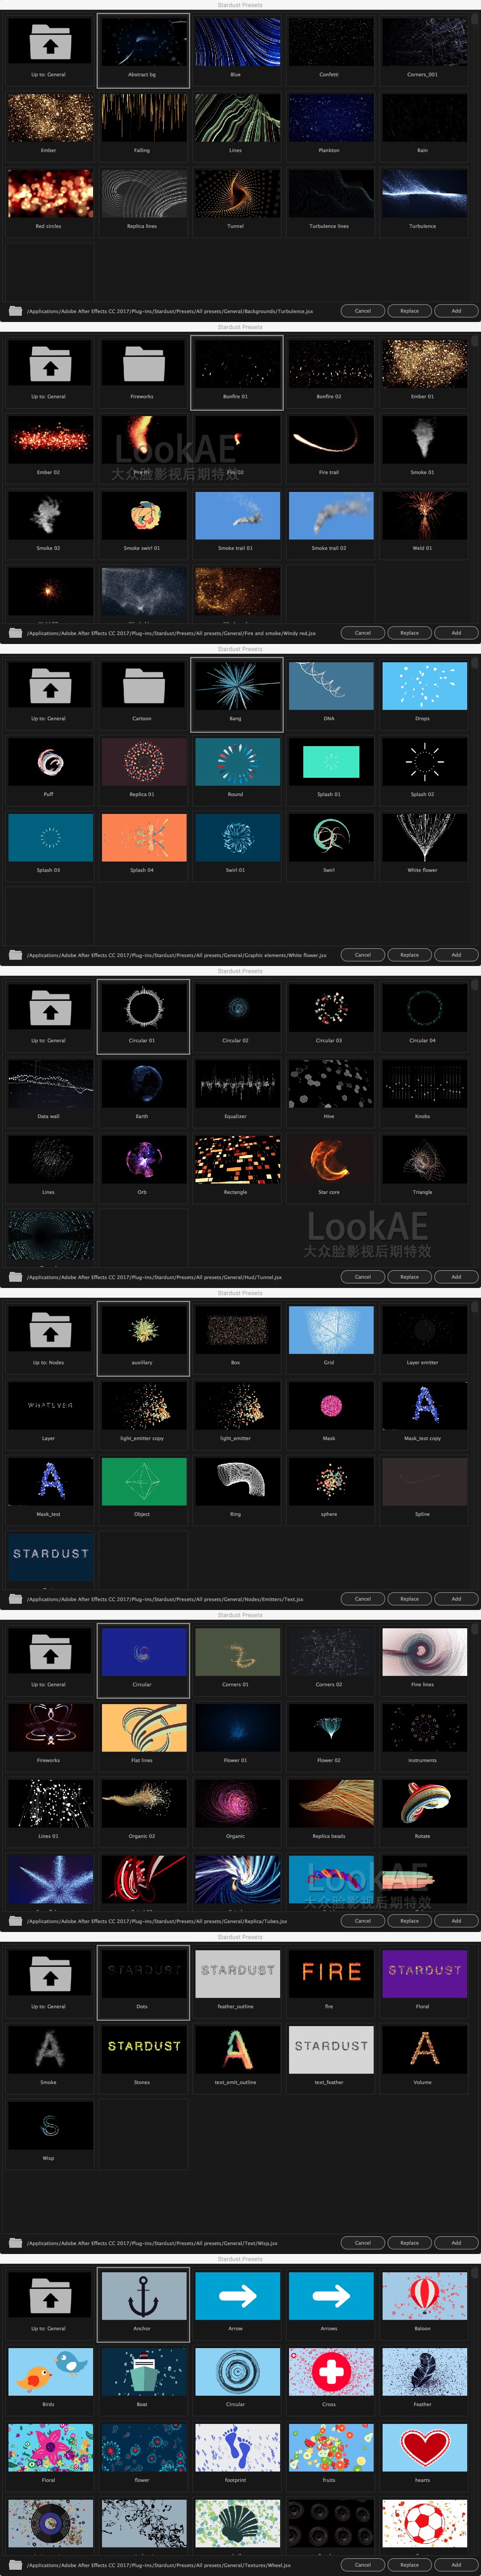This screenshot has width=481, height=2576.
Task: Select the Corners 01 Replica preset
Action: [236, 1652]
